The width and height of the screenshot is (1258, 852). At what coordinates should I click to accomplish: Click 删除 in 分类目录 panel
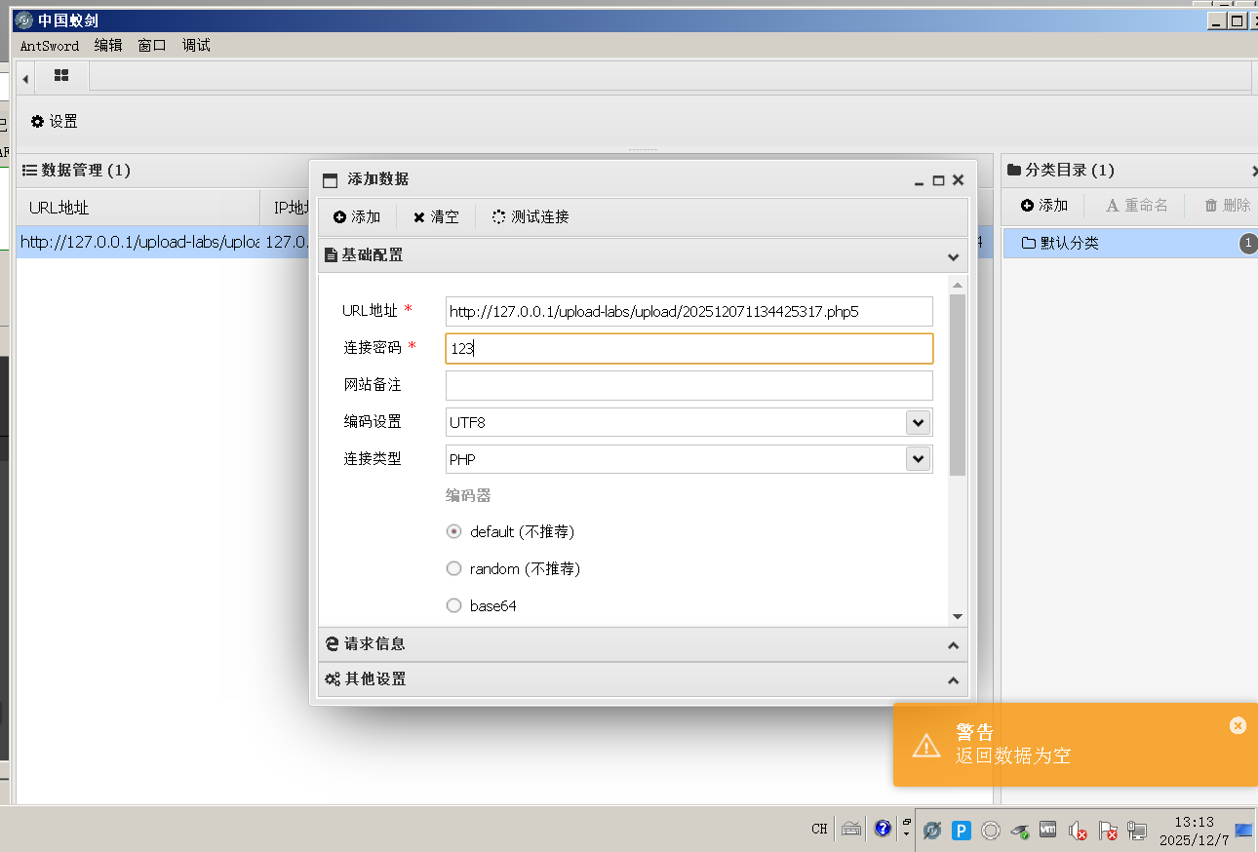[1228, 205]
